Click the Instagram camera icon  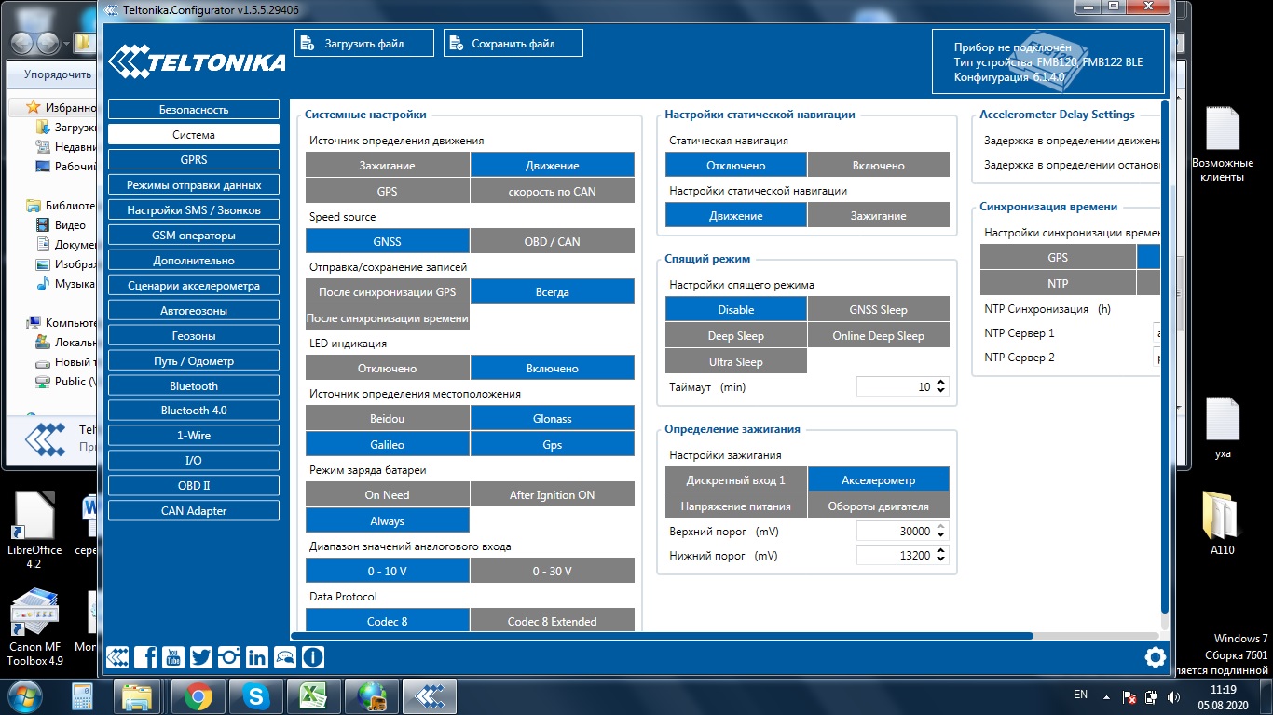point(229,657)
